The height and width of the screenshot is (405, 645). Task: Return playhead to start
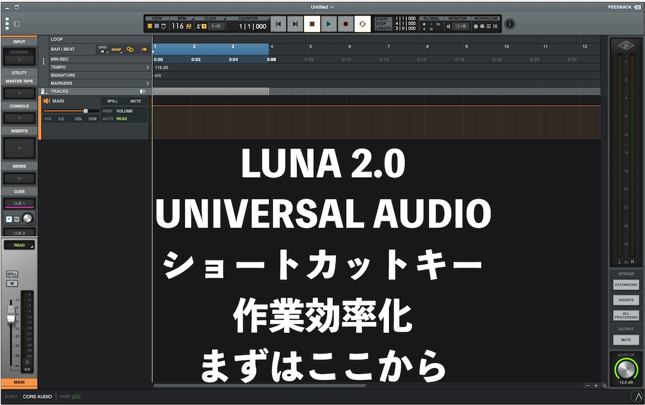[278, 25]
